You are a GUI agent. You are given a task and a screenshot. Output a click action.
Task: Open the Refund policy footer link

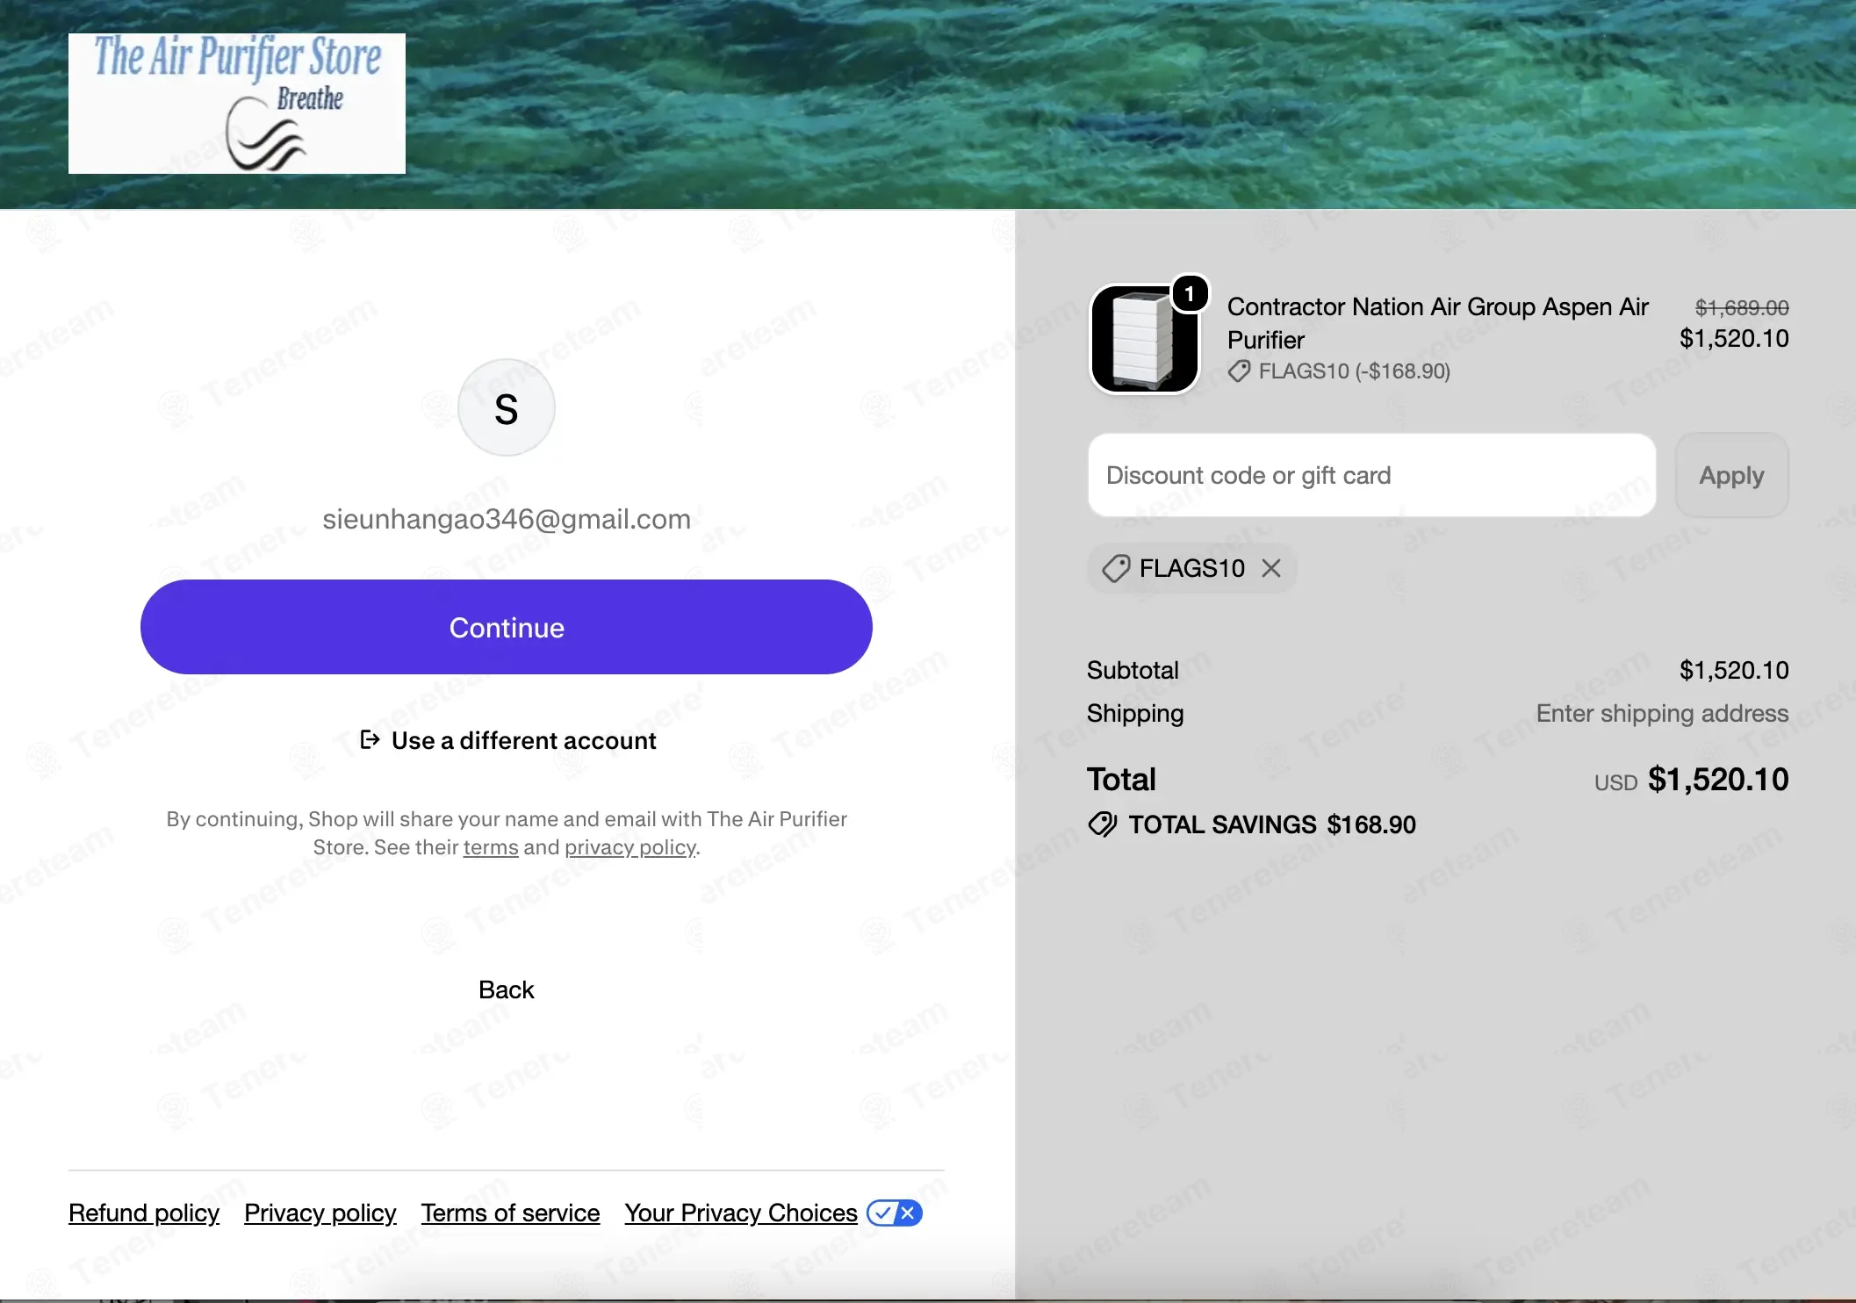pyautogui.click(x=144, y=1213)
